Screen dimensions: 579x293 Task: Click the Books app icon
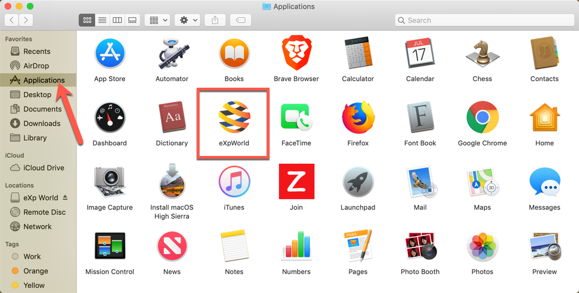[x=234, y=53]
